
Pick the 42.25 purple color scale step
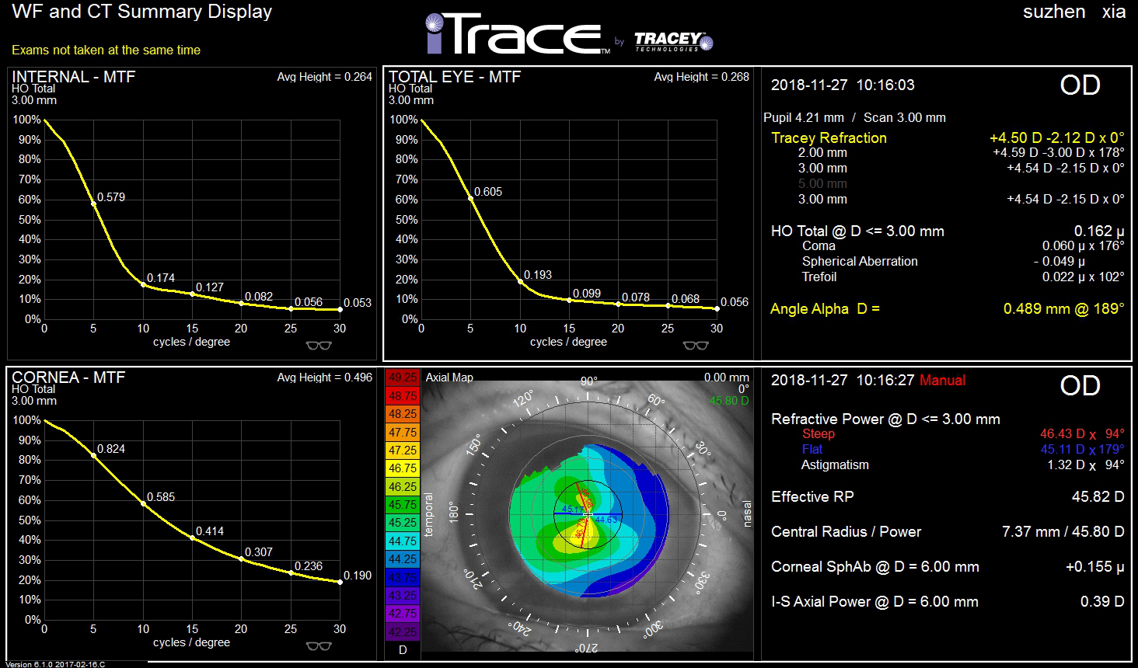click(x=403, y=631)
